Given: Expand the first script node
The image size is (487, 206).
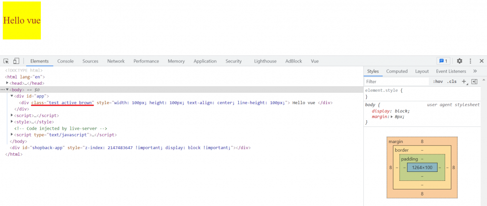Looking at the screenshot, I should [12, 115].
